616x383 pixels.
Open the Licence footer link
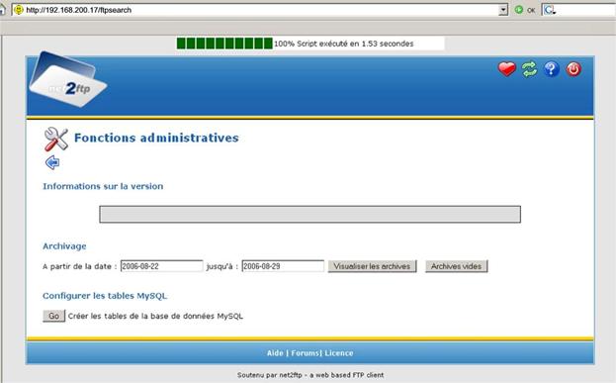tap(338, 353)
